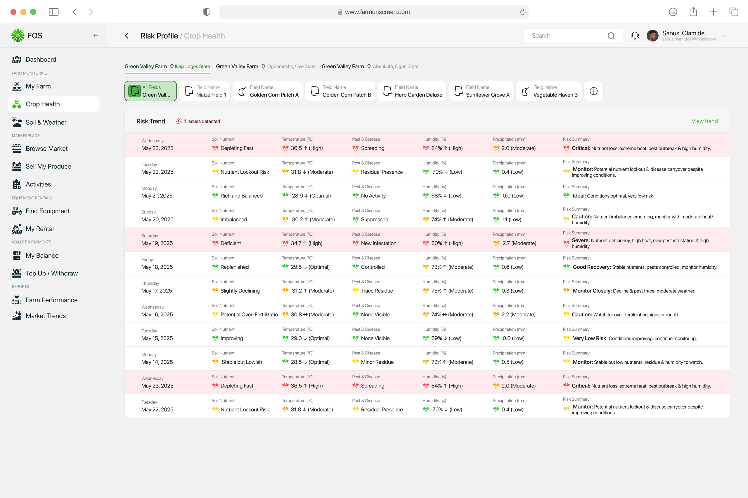748x498 pixels.
Task: Click the issues detected warning icon
Action: [178, 121]
